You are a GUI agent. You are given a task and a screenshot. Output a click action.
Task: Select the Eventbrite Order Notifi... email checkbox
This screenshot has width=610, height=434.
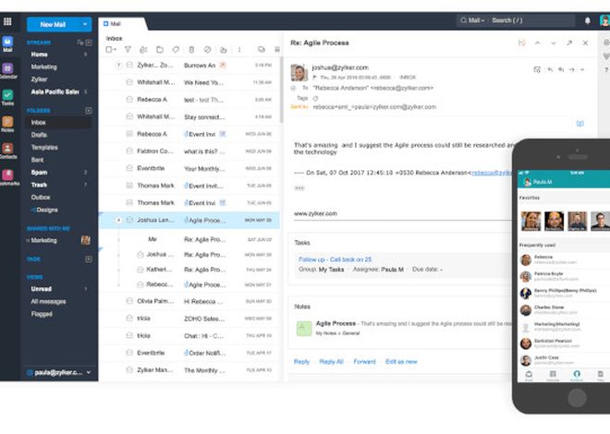[129, 353]
